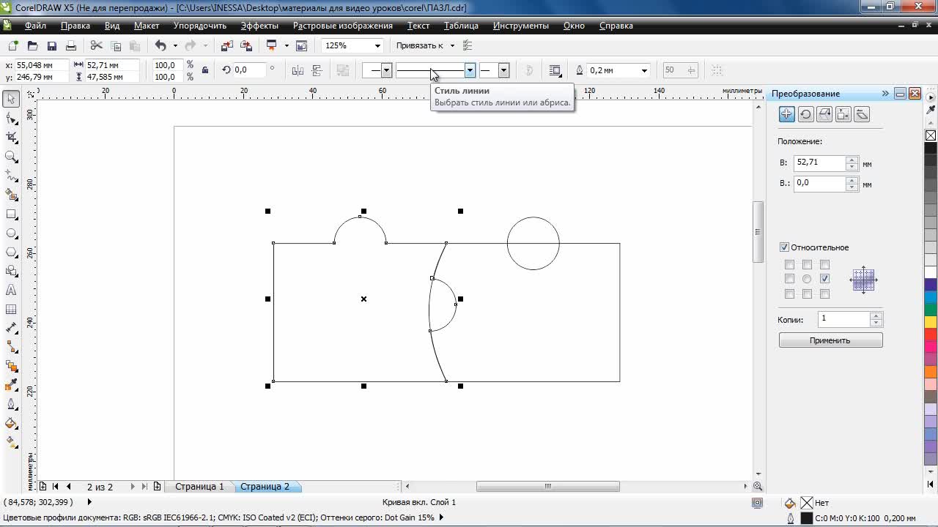Toggle the lock ratio padlock

[204, 70]
